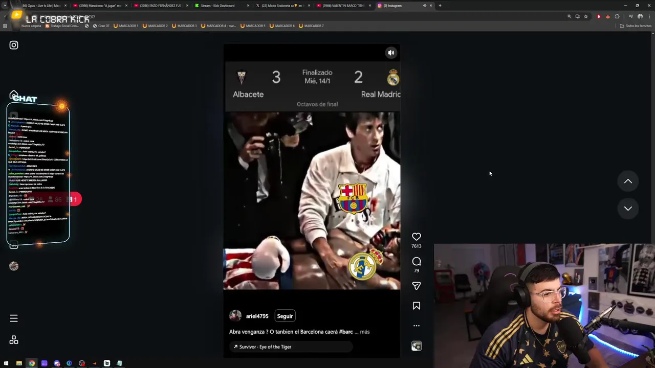The height and width of the screenshot is (368, 655).
Task: Click the install/cast screen icon in address bar
Action: (x=577, y=16)
